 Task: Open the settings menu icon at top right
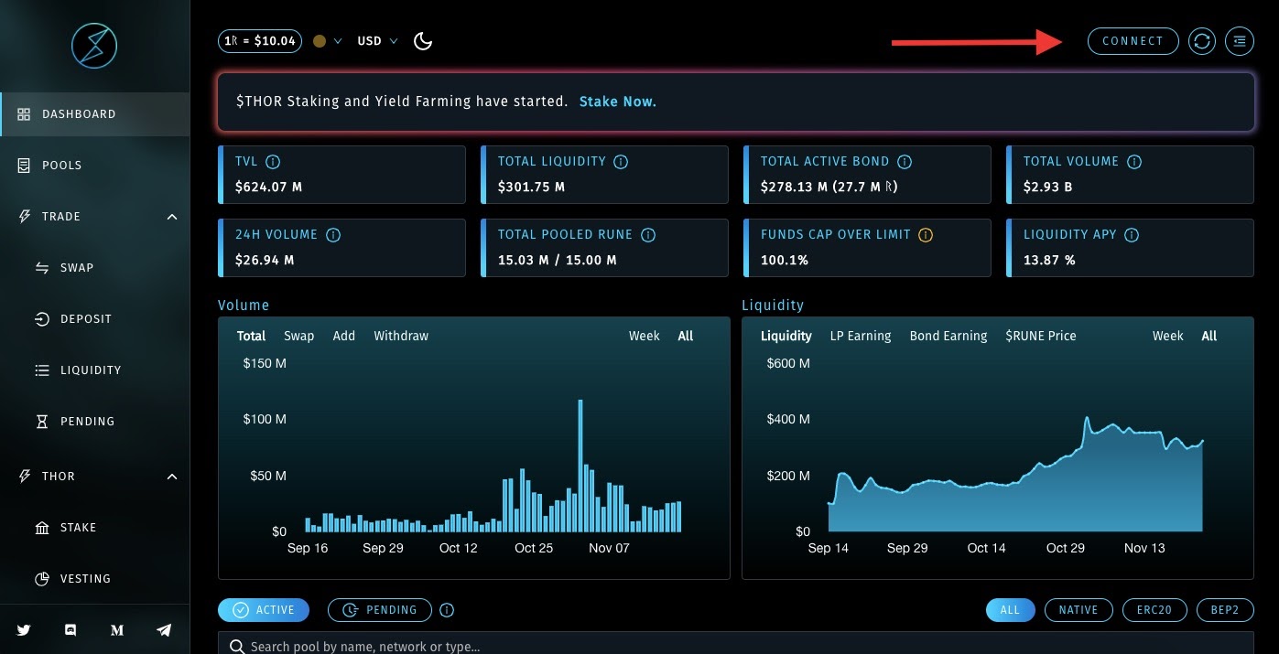pyautogui.click(x=1240, y=41)
